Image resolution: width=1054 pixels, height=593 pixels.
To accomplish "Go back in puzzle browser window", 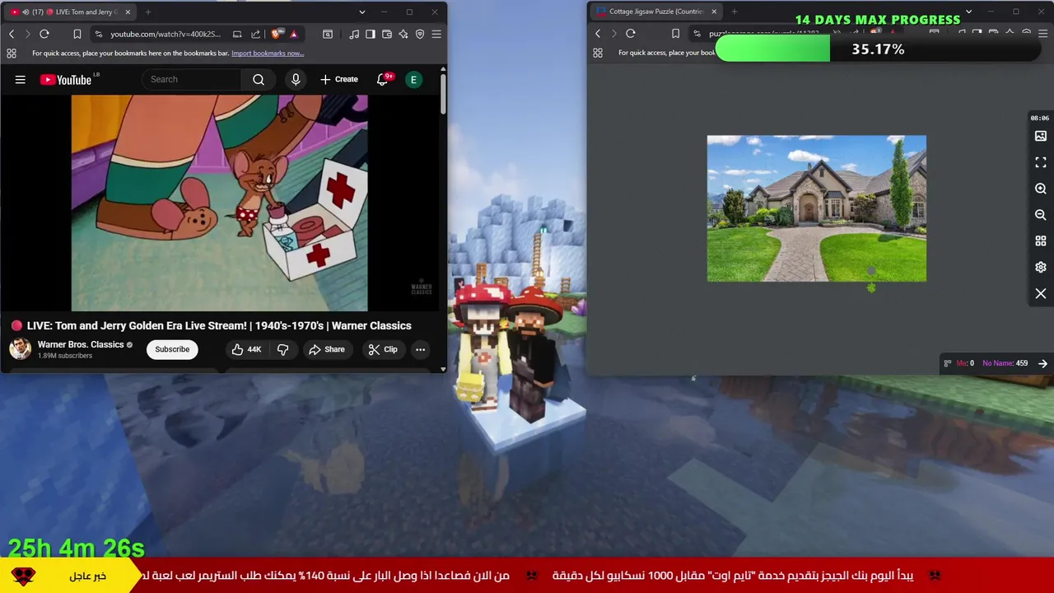I will tap(598, 34).
